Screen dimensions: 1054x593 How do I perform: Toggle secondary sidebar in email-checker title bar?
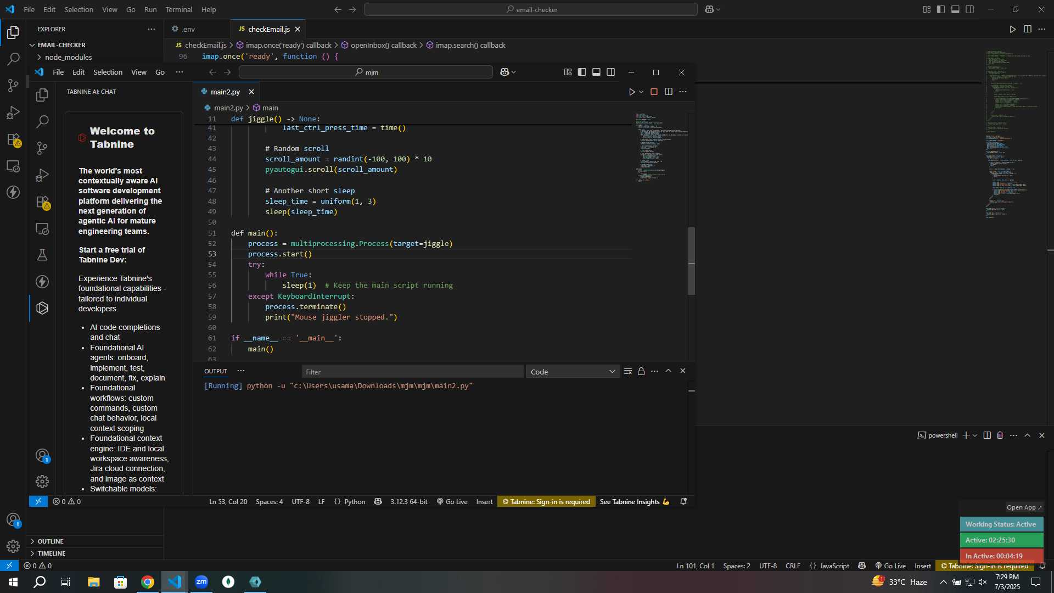point(970,9)
